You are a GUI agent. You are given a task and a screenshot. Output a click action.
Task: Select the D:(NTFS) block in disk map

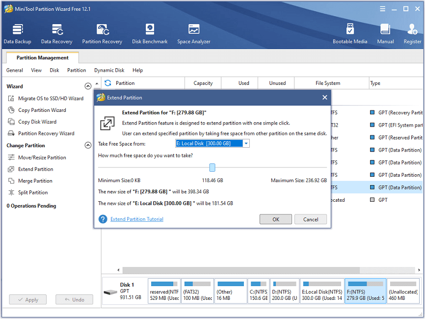285,291
